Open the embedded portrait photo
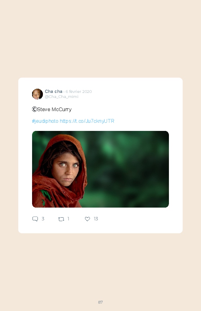 (100, 169)
